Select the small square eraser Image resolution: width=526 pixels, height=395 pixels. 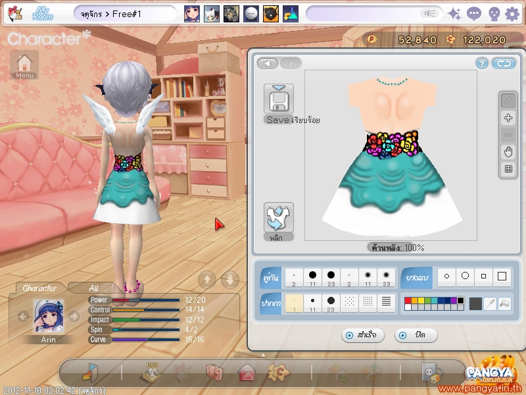point(483,276)
